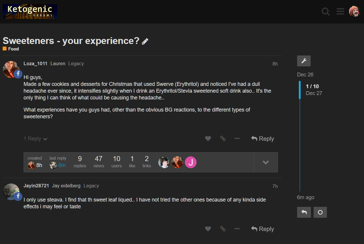The width and height of the screenshot is (364, 244).
Task: Open the search magnifier icon
Action: click(x=326, y=12)
